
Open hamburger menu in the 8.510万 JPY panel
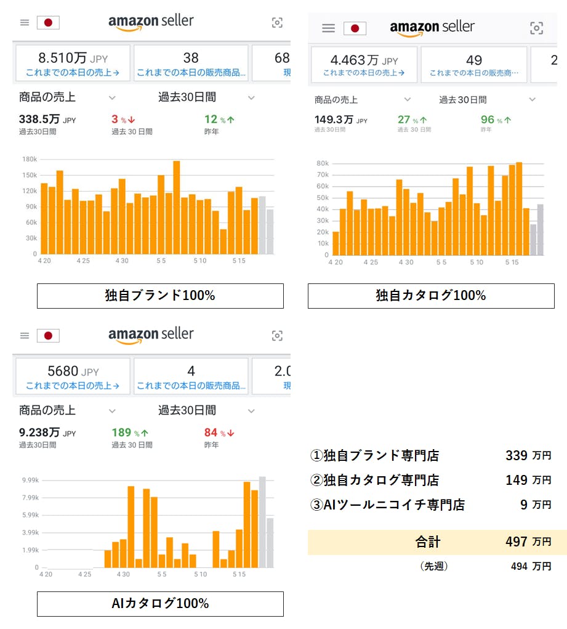(x=25, y=23)
